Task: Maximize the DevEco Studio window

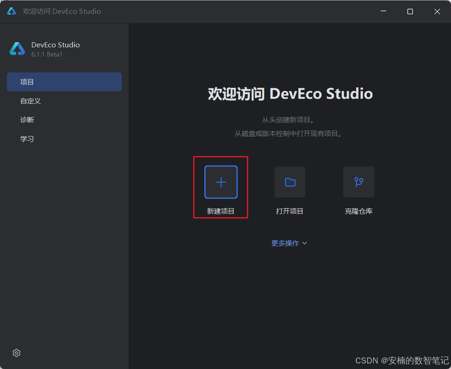Action: tap(410, 11)
